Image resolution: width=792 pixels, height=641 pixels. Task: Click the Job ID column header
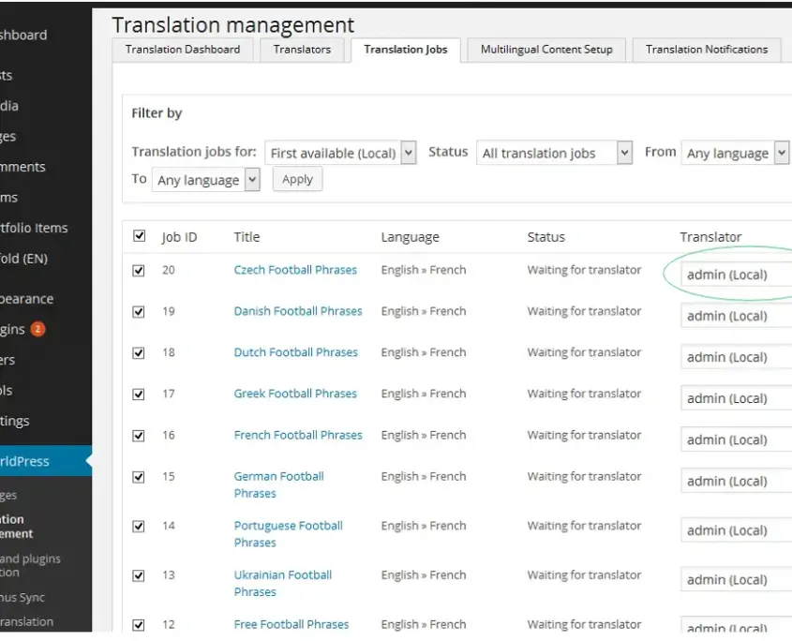pyautogui.click(x=179, y=237)
